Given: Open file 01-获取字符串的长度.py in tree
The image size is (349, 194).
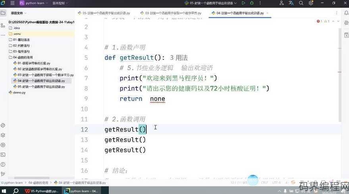Looking at the screenshot, I should 32,63.
